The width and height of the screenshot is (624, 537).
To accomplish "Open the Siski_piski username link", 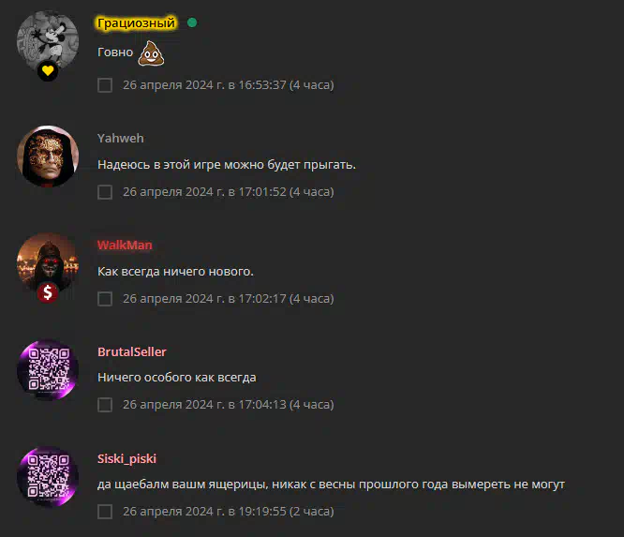I will tap(126, 458).
